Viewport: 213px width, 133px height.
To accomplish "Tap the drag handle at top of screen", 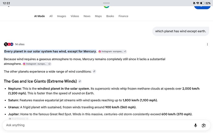I will click(106, 3).
